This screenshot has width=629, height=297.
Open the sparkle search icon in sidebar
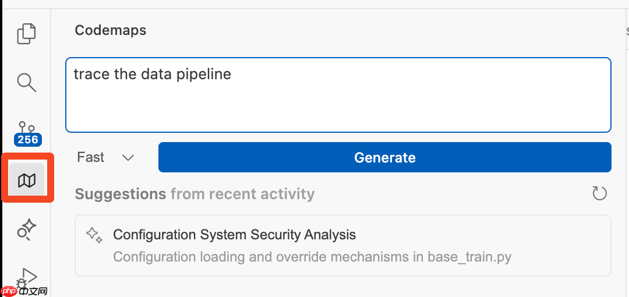click(27, 229)
